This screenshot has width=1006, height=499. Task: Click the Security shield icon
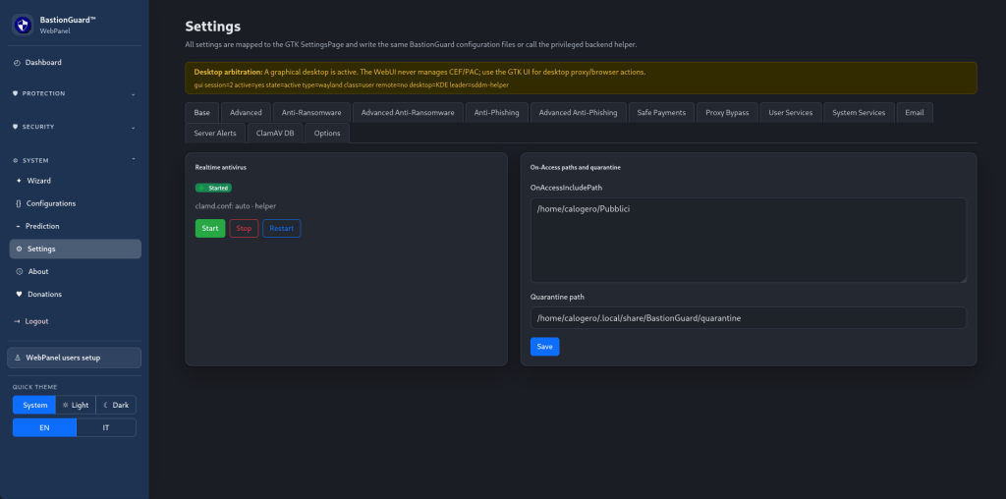click(16, 127)
